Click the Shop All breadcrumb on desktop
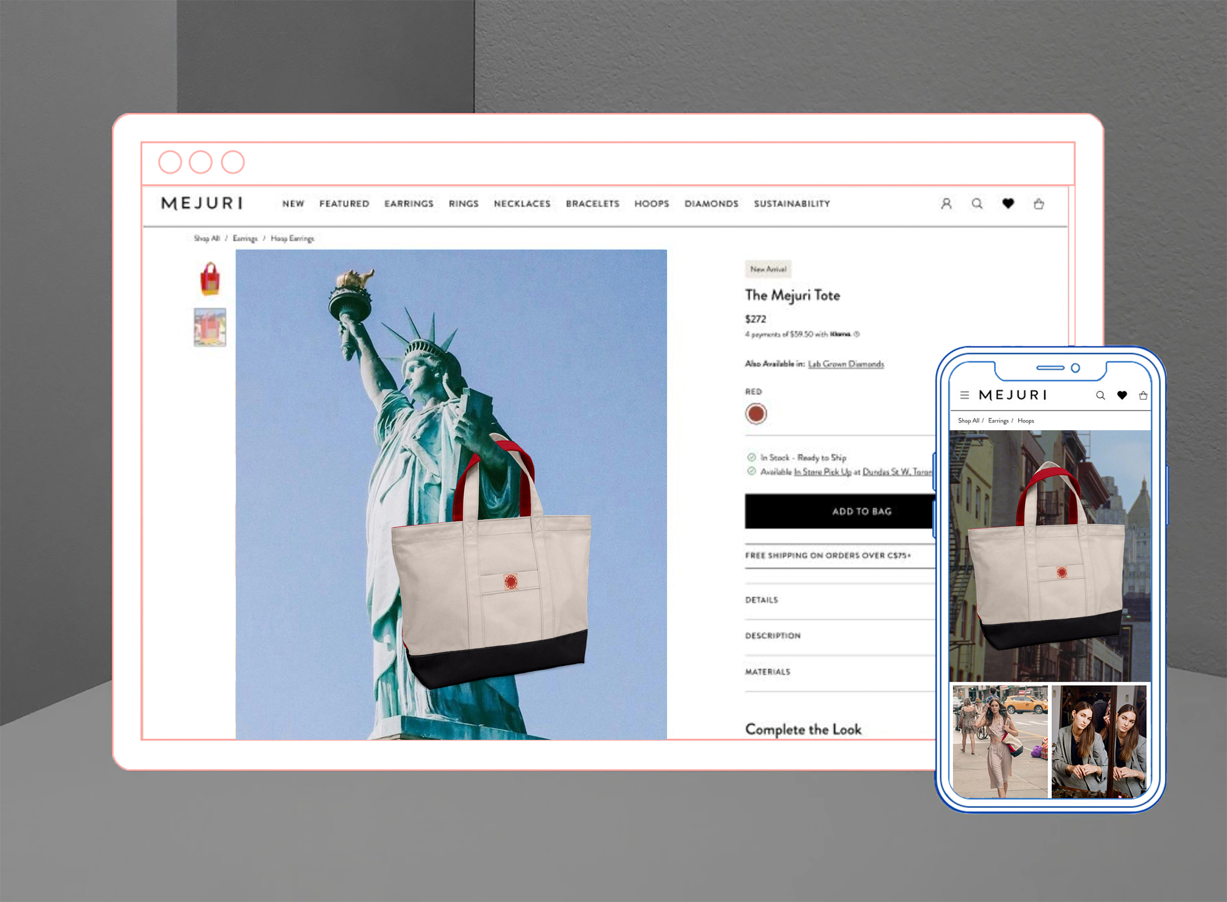The image size is (1227, 902). pos(207,238)
